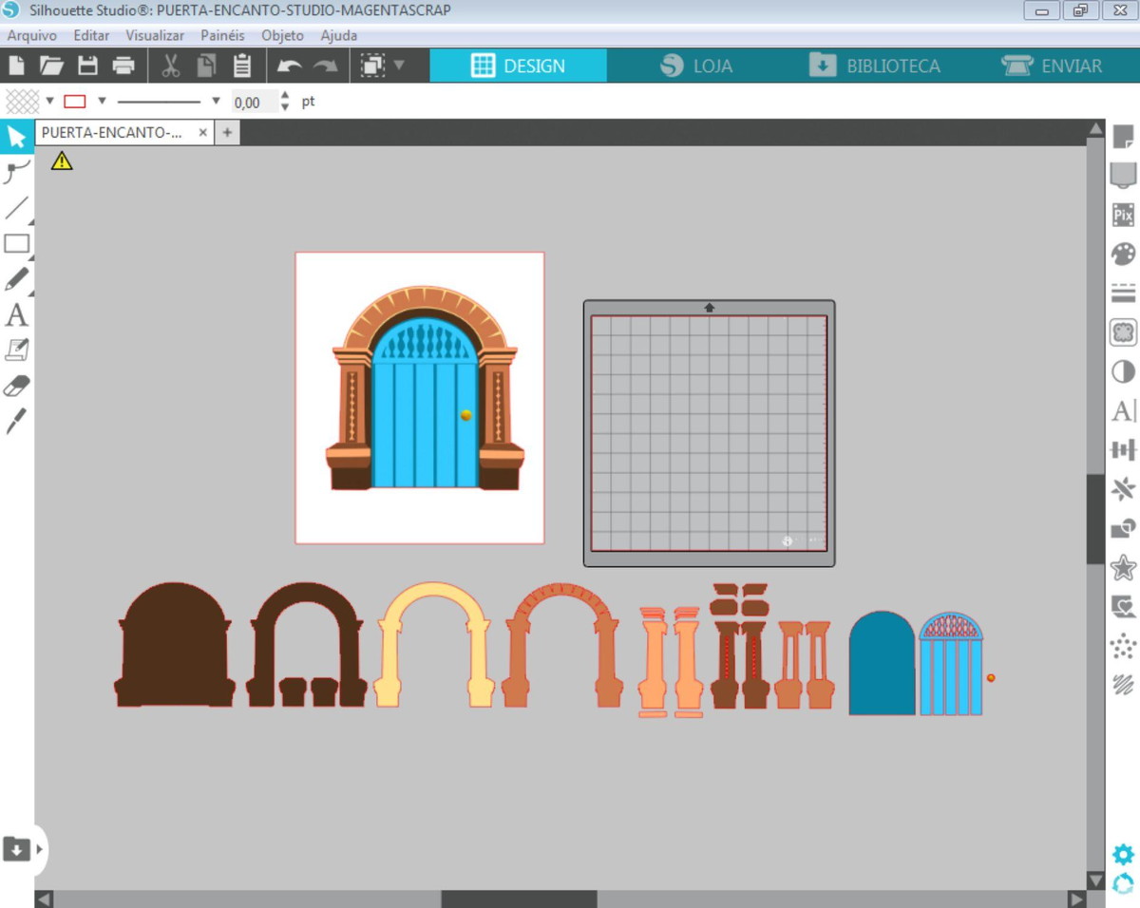Click the yellow warning triangle icon
The width and height of the screenshot is (1140, 908).
click(62, 161)
